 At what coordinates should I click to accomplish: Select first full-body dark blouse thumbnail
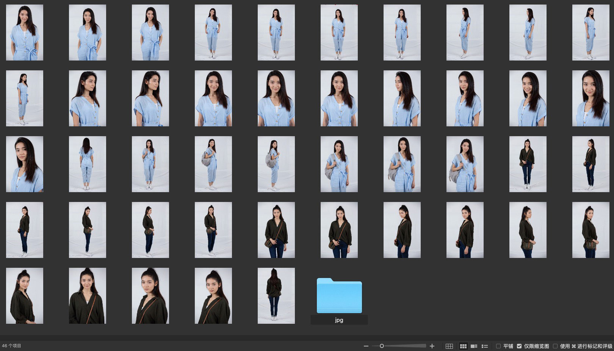point(528,164)
